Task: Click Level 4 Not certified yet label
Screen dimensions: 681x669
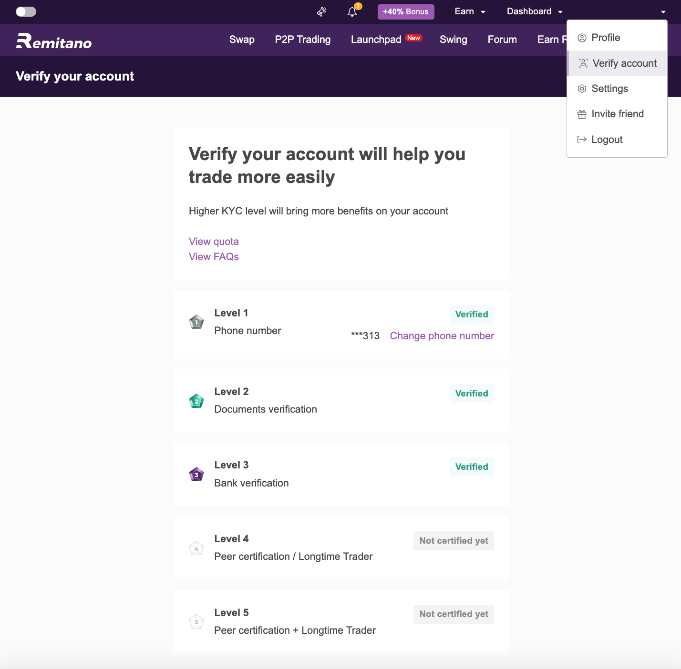Action: pos(454,541)
